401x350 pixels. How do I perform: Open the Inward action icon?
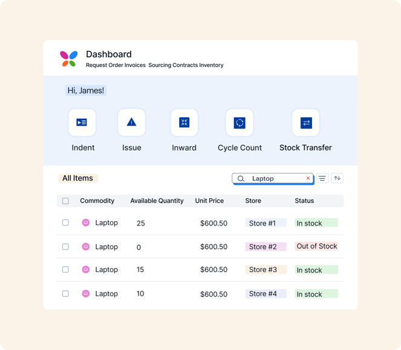(x=184, y=123)
